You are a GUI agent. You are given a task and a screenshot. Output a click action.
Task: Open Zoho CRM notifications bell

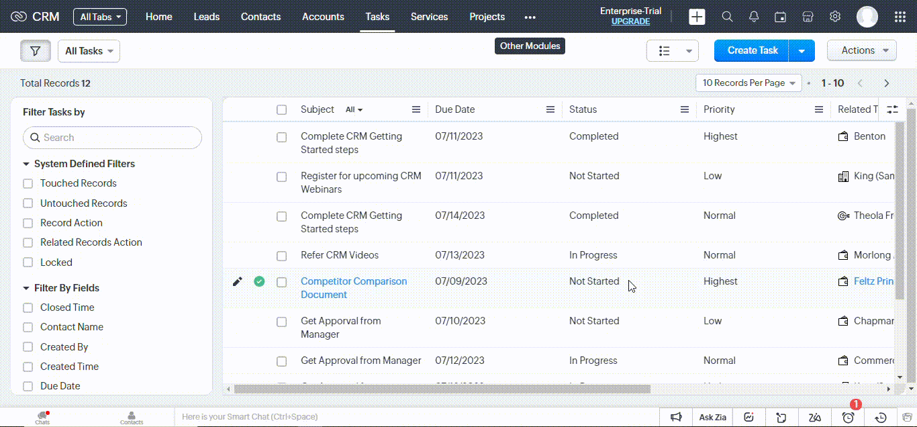[753, 16]
